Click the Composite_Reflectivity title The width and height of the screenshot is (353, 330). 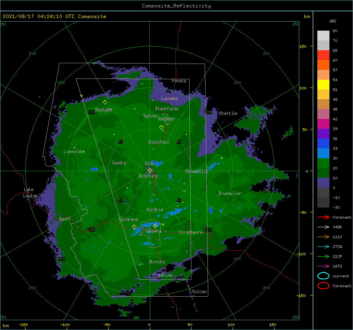click(176, 6)
